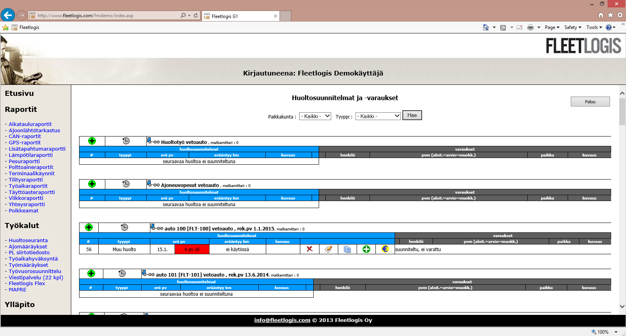This screenshot has width=626, height=336.
Task: Add plan for auto 100 [FLT-100]
Action: 89,227
